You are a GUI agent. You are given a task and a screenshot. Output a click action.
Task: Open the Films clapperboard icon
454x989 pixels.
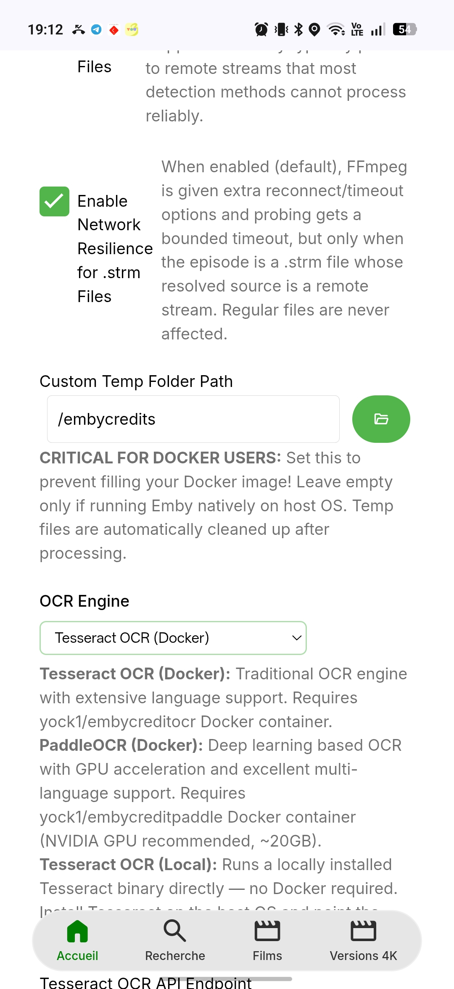point(267,931)
